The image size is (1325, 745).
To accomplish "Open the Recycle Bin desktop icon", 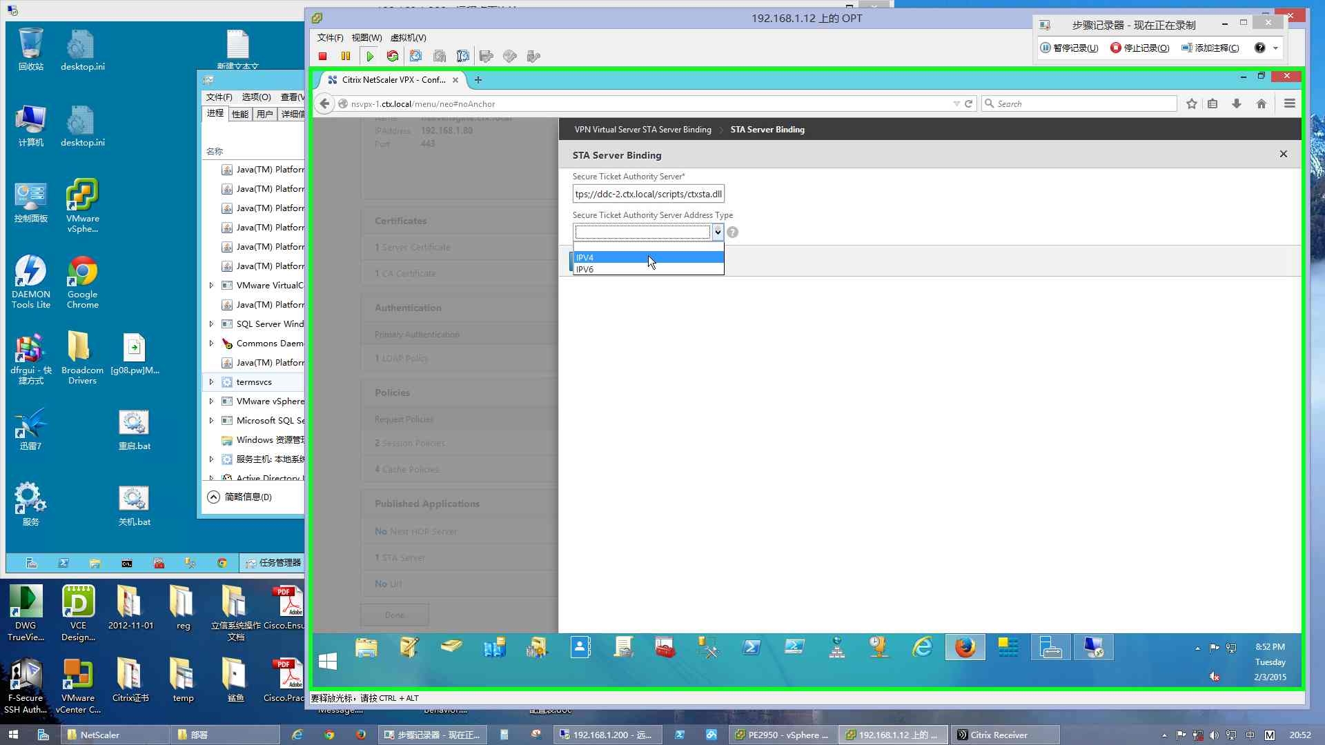I will 31,50.
